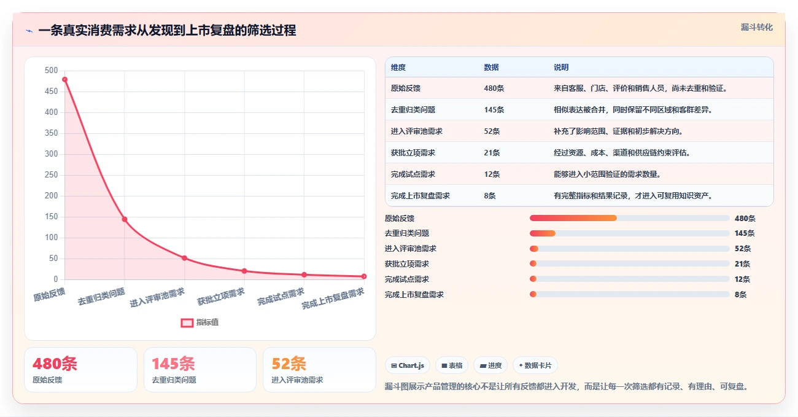This screenshot has height=417, width=798.
Task: Click the 去重归类问题 data point on chart
Action: (125, 219)
